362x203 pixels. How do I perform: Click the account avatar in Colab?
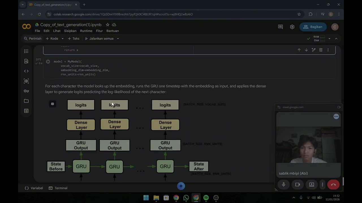335,27
